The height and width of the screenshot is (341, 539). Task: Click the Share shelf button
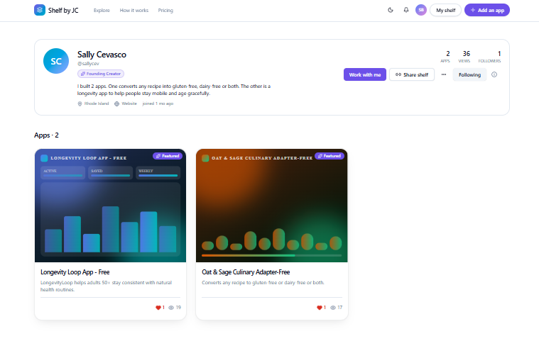(x=412, y=74)
